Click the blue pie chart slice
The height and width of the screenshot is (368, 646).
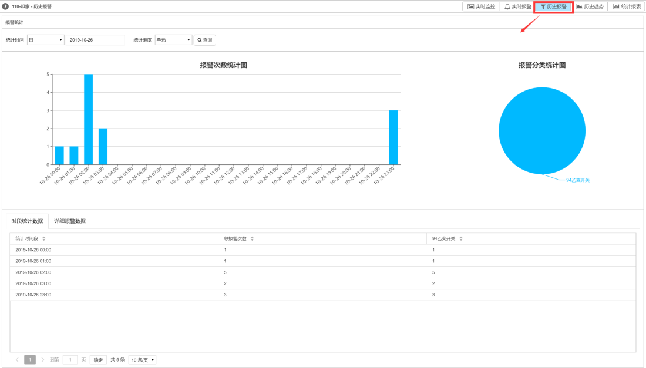click(541, 130)
